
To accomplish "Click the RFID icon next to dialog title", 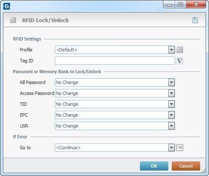I will click(x=13, y=20).
